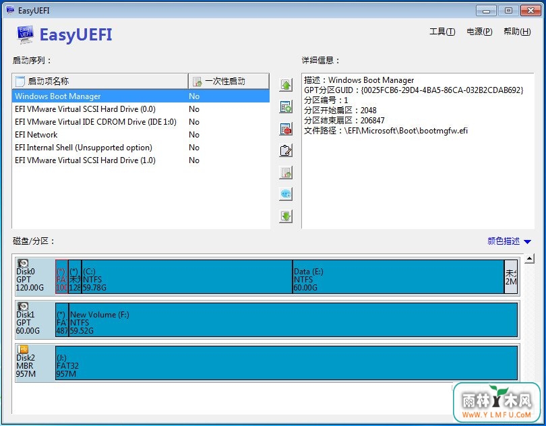Image resolution: width=546 pixels, height=426 pixels.
Task: Click the Disk2 MBR 957M label
Action: coord(25,366)
